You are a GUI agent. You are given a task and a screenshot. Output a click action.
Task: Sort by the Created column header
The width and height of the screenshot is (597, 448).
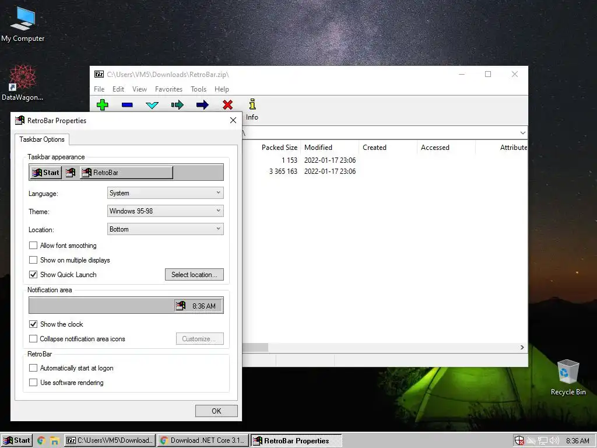pos(388,148)
